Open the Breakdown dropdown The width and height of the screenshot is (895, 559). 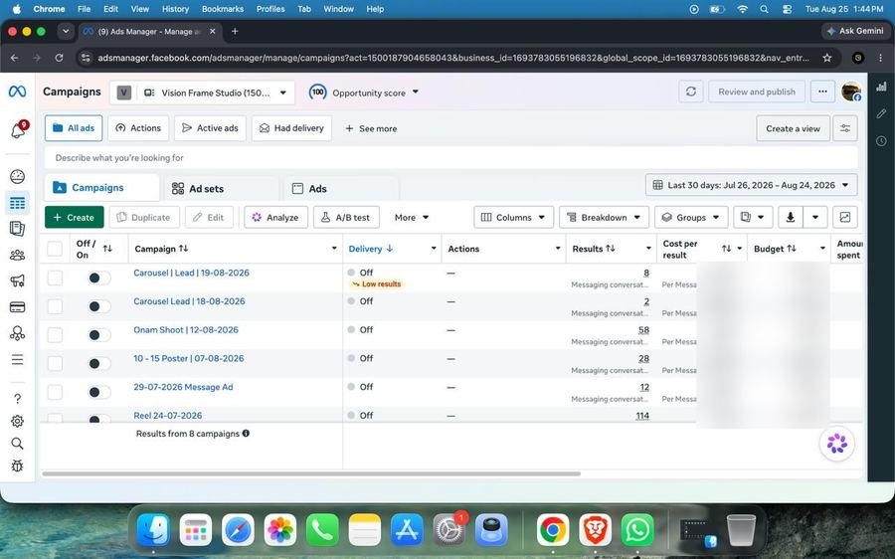pyautogui.click(x=604, y=217)
